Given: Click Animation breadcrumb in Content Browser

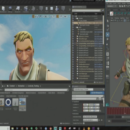Looking at the screenshot, I should coord(21,86).
